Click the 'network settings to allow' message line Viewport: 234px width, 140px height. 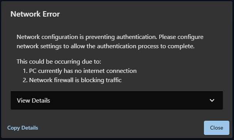tap(106, 46)
